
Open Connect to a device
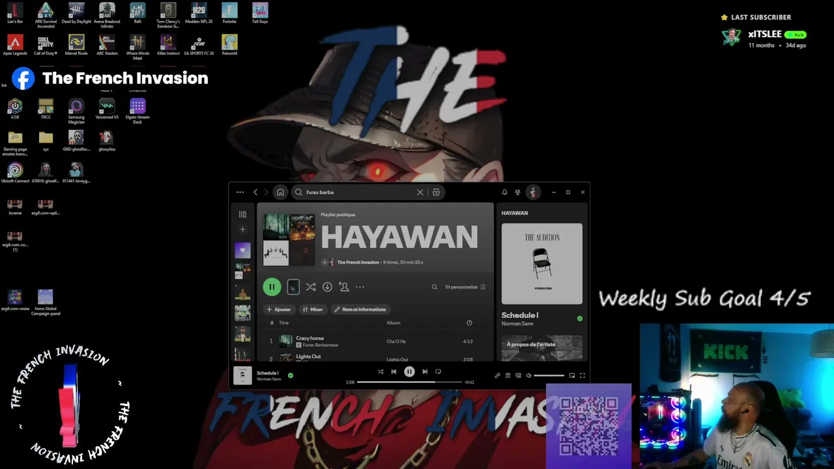tap(518, 376)
